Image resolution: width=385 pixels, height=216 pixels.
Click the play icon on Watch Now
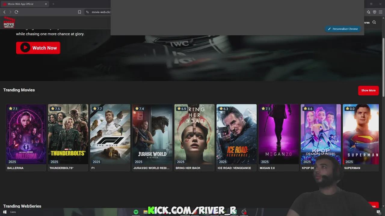(x=25, y=48)
